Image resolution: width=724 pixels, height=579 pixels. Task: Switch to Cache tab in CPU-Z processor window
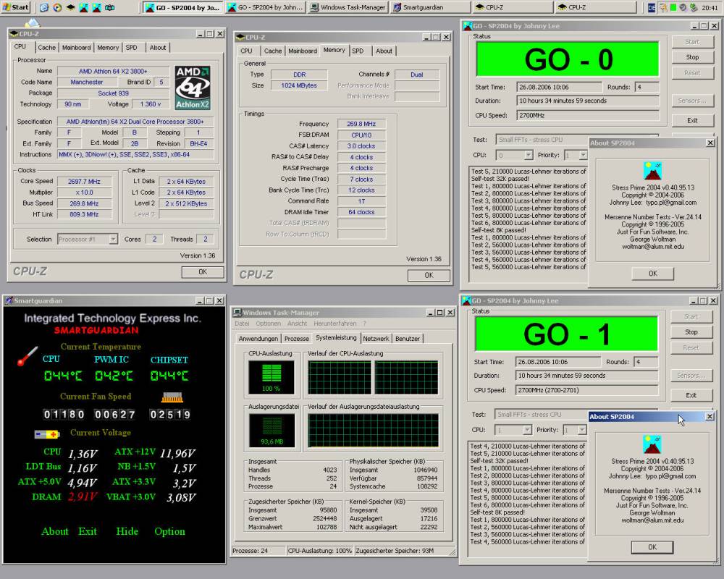tap(46, 48)
